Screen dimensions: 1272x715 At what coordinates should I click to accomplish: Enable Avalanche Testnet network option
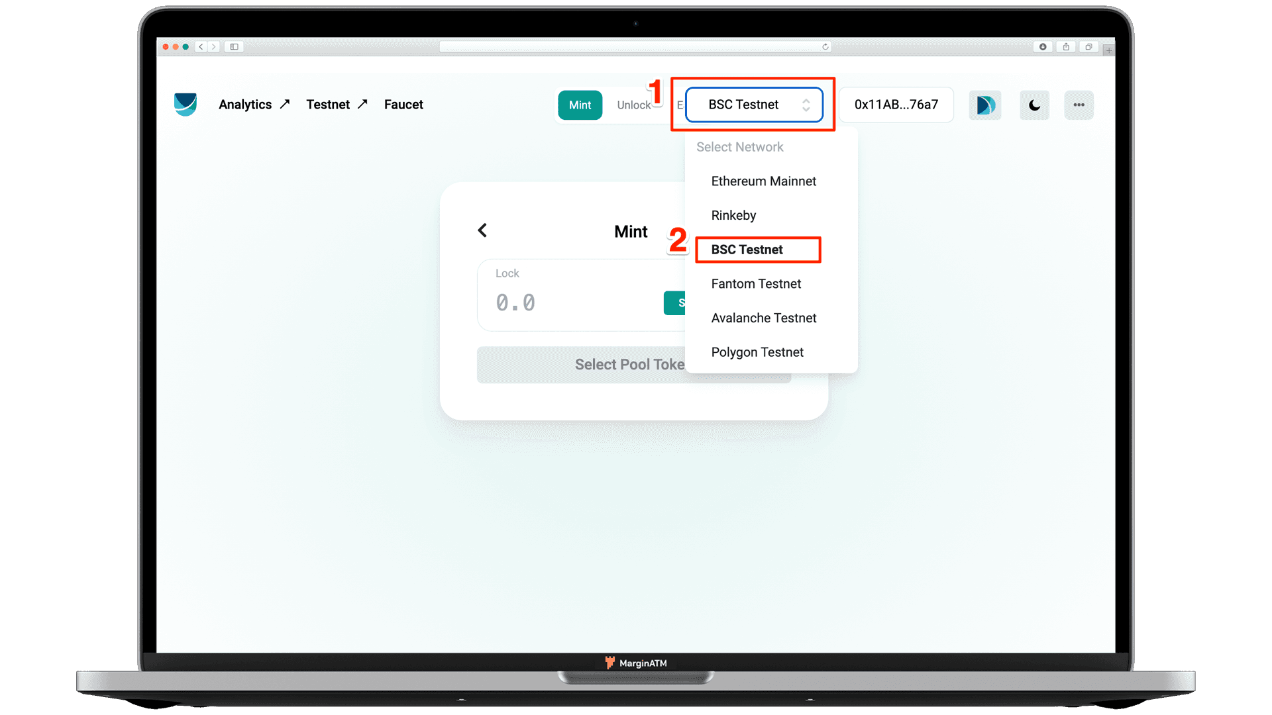click(764, 318)
